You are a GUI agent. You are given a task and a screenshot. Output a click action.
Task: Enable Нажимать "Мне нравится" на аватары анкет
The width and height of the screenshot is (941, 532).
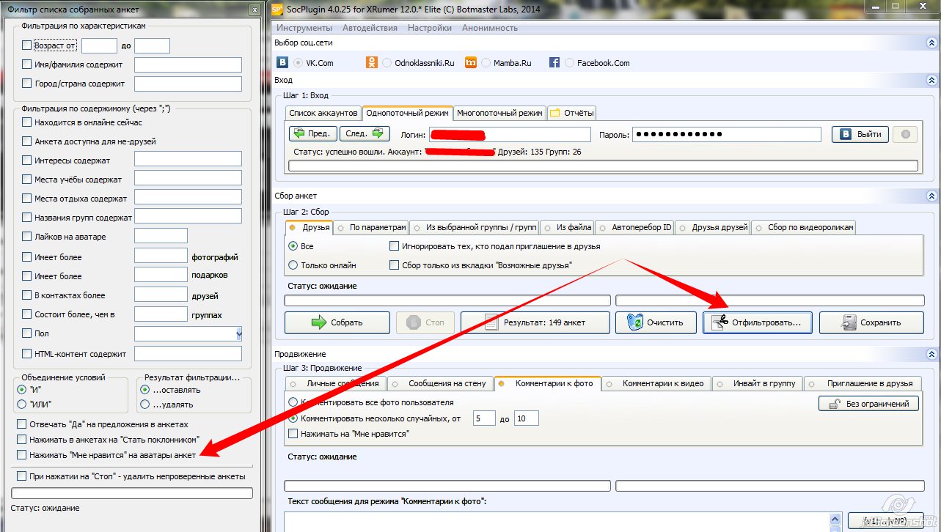(22, 455)
